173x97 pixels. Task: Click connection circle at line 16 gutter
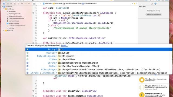click(x=33, y=13)
